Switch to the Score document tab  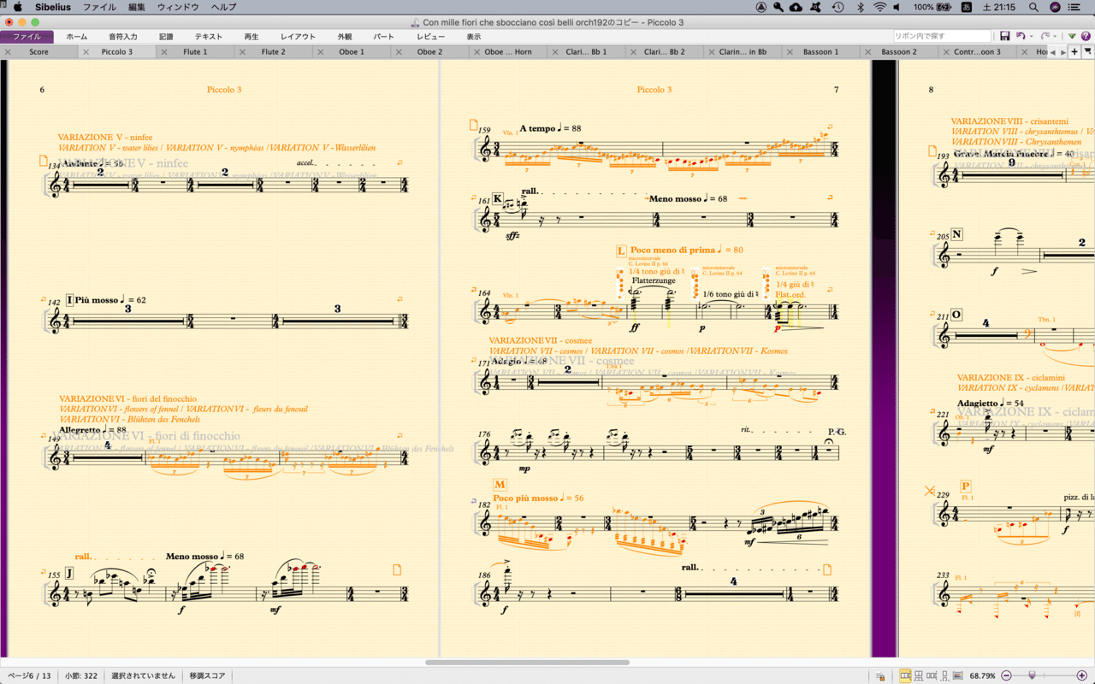(39, 52)
